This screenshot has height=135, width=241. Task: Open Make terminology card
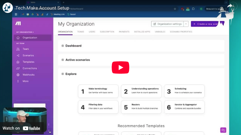click(98, 91)
